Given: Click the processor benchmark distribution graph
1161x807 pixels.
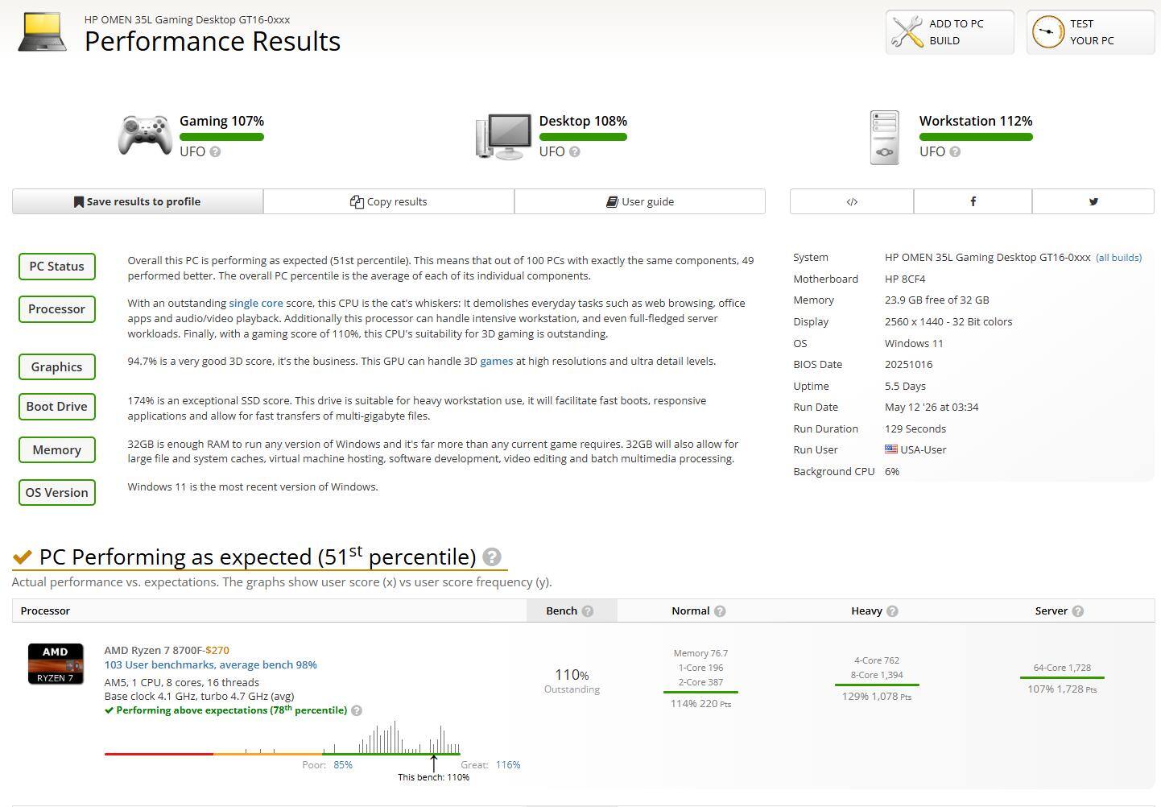Looking at the screenshot, I should click(283, 738).
